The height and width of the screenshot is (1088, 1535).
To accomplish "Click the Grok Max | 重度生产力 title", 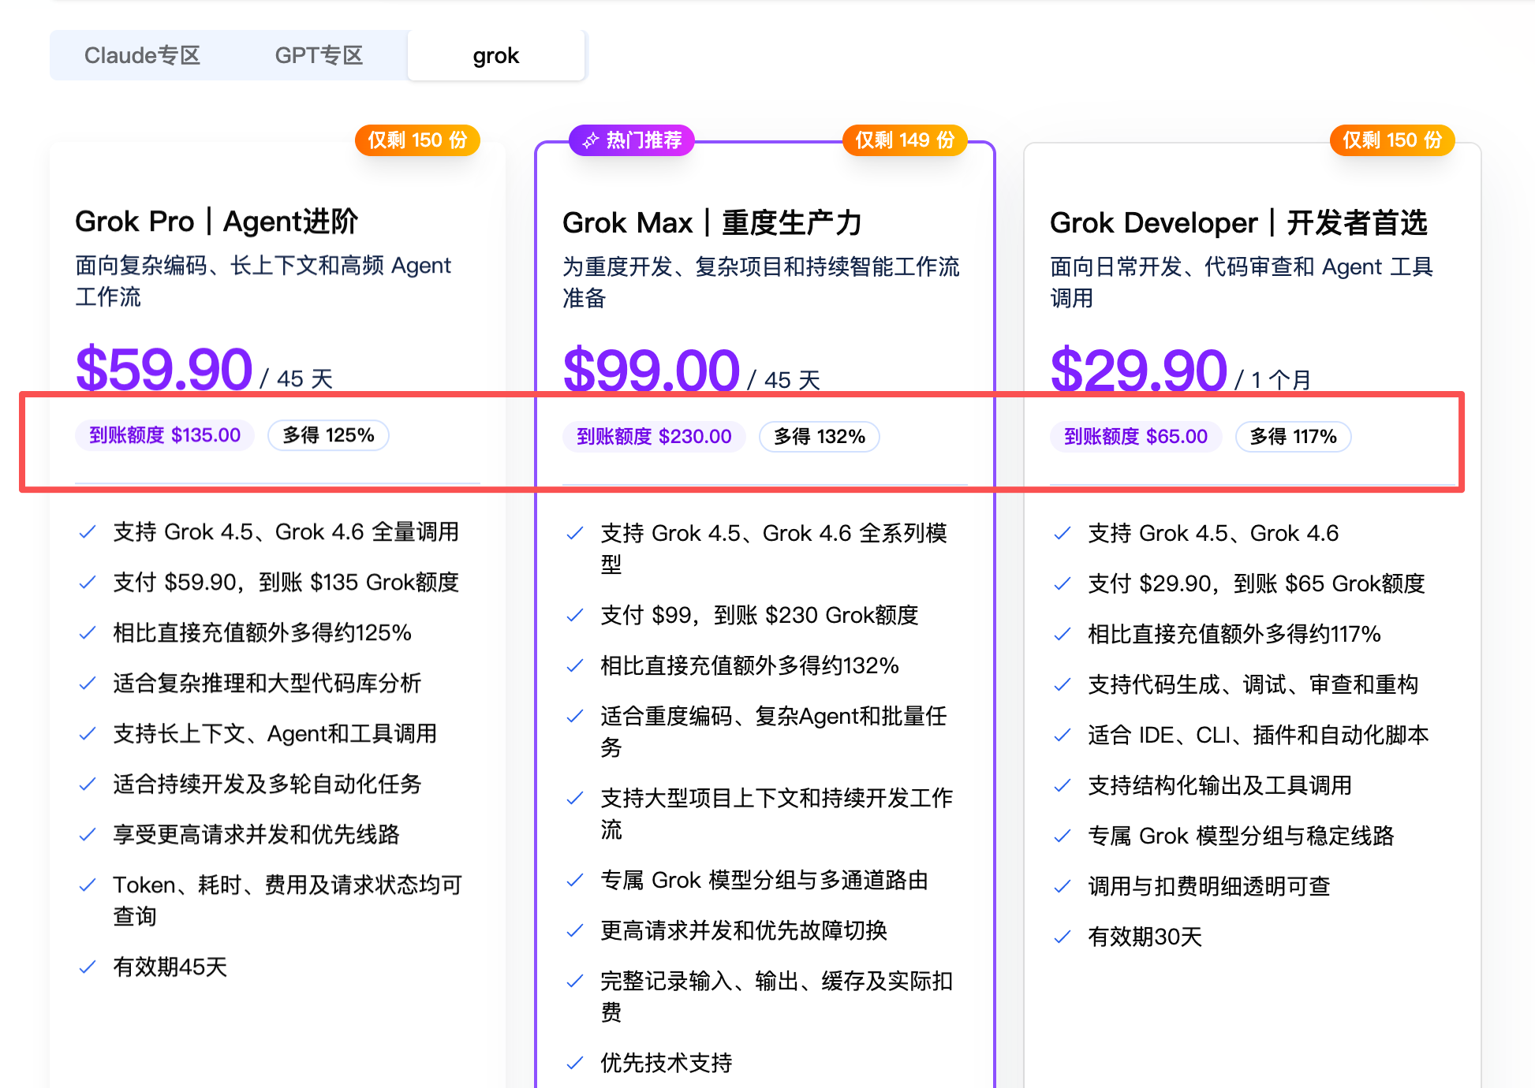I will [x=711, y=223].
